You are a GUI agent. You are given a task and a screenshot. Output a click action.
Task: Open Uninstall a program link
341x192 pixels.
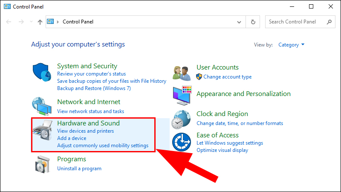tap(79, 169)
